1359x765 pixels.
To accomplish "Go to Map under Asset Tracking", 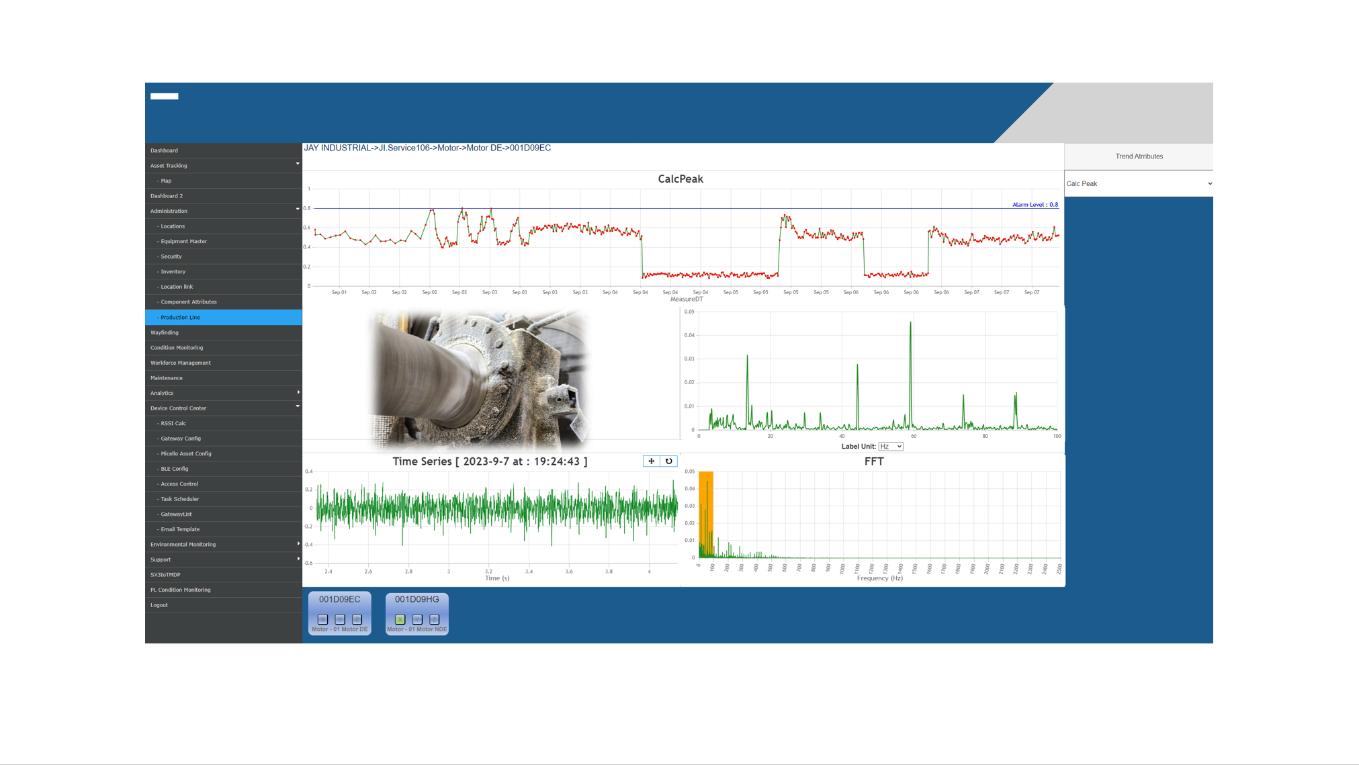I will point(224,181).
